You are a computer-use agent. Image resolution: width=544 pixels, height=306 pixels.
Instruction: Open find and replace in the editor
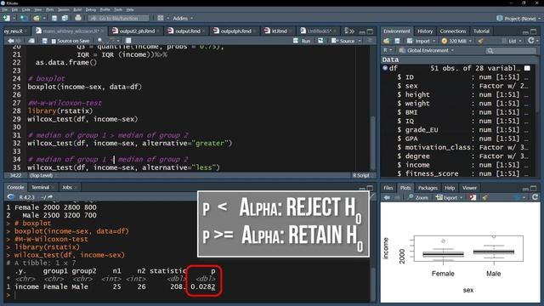click(x=100, y=41)
